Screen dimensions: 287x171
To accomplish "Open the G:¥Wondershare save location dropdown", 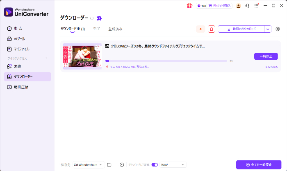I will 89,165.
